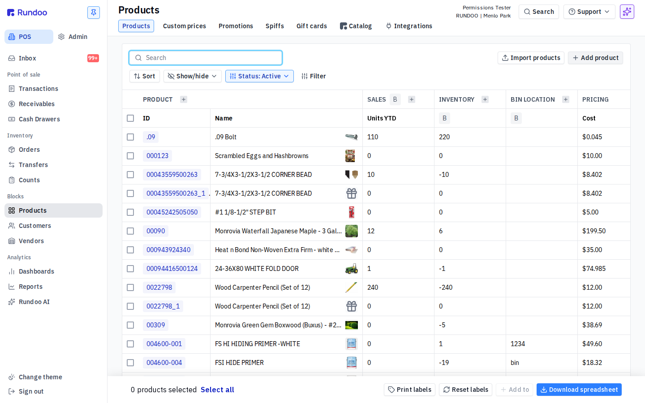The height and width of the screenshot is (403, 645).
Task: Open the global Search button
Action: point(539,12)
